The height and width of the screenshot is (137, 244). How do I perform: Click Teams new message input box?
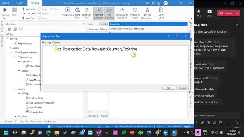tap(217, 116)
